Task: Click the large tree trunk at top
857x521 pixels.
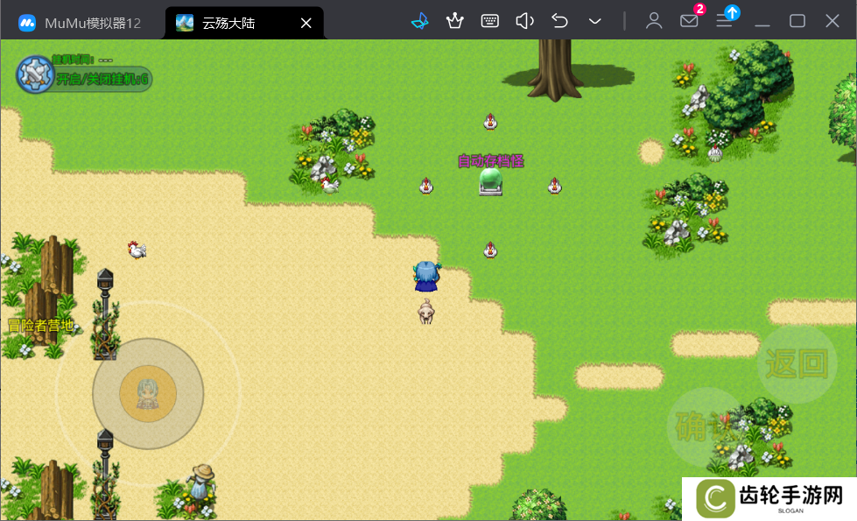Action: pos(555,69)
